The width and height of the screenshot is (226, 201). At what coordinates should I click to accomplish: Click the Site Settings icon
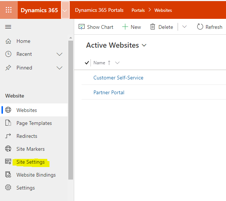[x=8, y=161]
